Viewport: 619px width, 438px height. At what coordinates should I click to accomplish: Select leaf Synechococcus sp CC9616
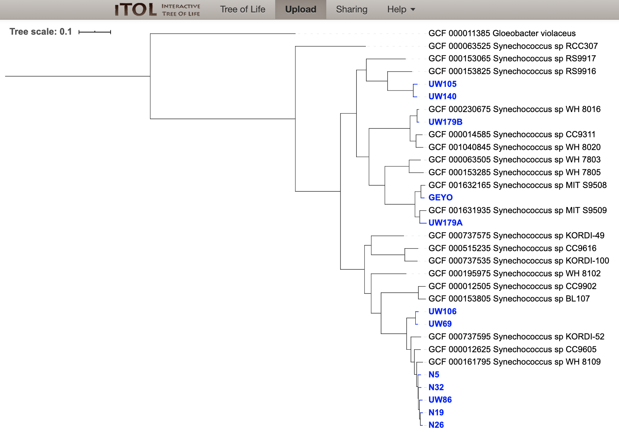[512, 248]
